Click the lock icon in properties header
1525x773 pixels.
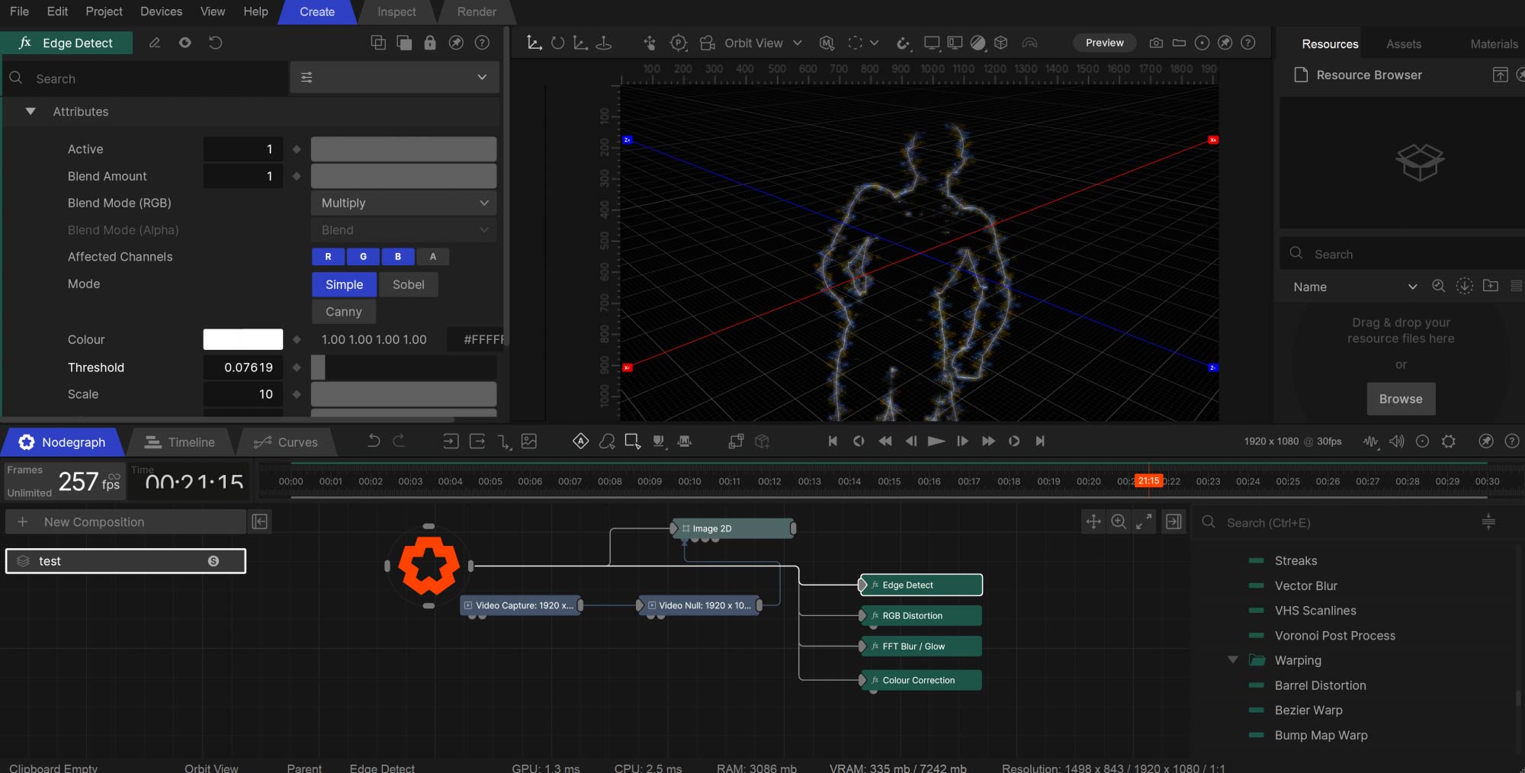coord(430,43)
